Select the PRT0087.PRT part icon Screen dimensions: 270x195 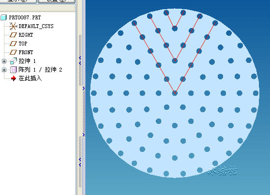coord(3,17)
